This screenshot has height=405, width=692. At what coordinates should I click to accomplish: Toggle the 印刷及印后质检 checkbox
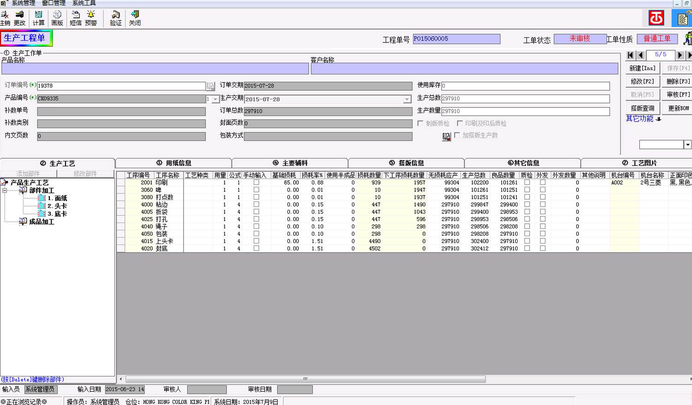pos(459,124)
